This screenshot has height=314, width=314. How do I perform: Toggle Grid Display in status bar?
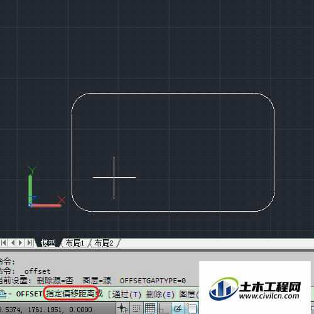(x=150, y=308)
